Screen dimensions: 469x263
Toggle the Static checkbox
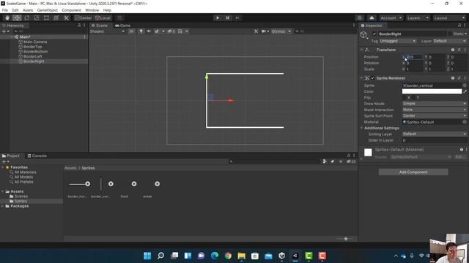[x=450, y=34]
